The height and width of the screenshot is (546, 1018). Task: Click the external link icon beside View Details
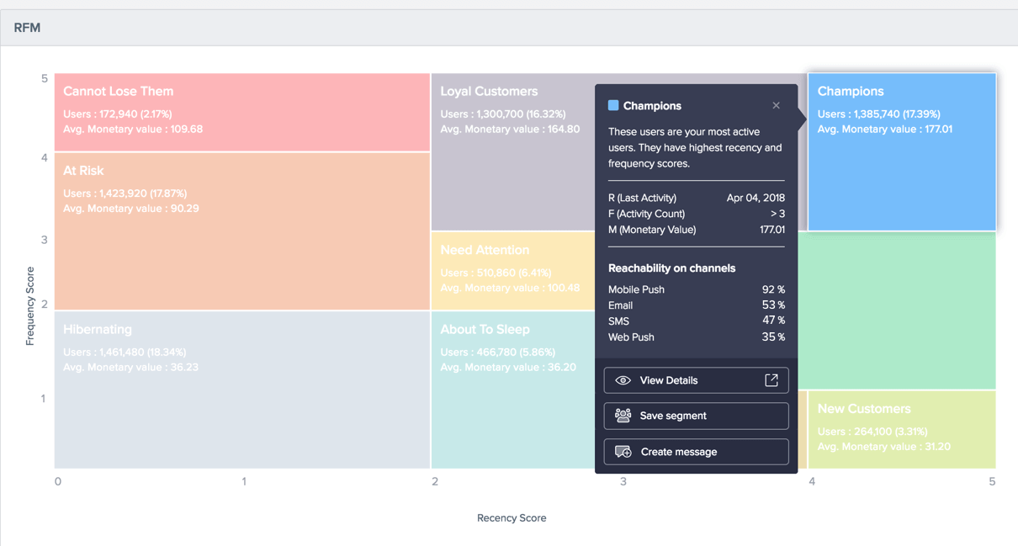click(771, 379)
